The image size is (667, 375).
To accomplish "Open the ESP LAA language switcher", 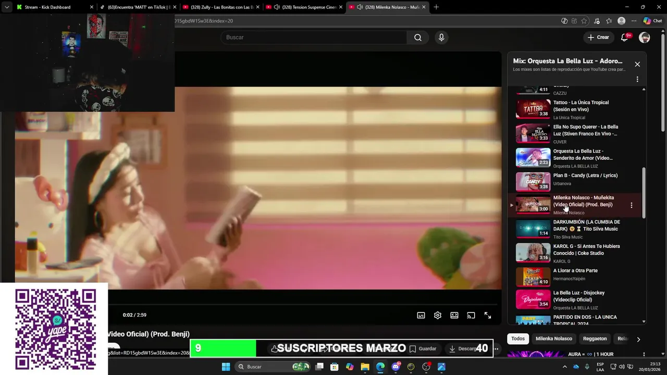I will [x=600, y=367].
